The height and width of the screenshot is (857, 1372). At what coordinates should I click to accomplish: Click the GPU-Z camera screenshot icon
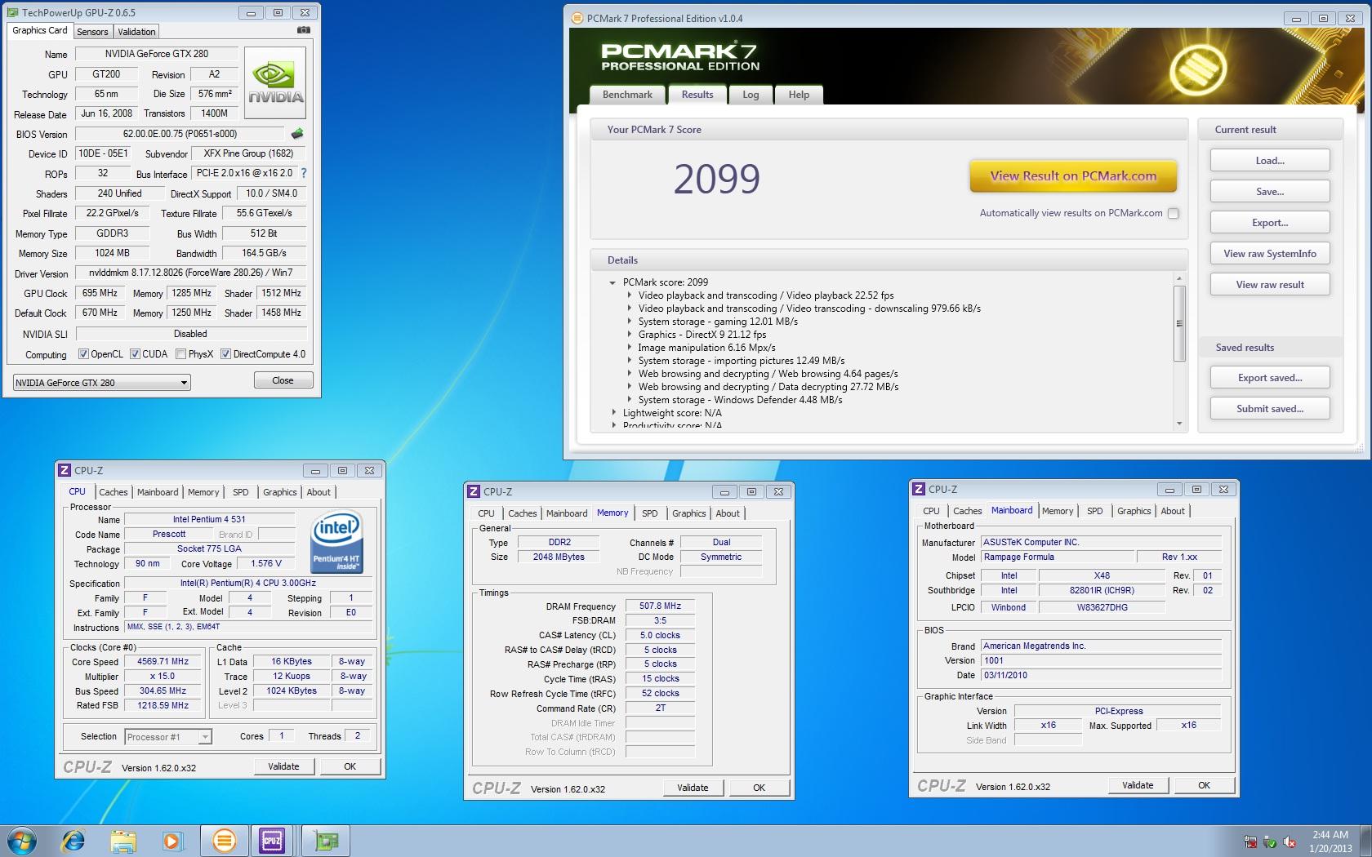click(x=303, y=29)
